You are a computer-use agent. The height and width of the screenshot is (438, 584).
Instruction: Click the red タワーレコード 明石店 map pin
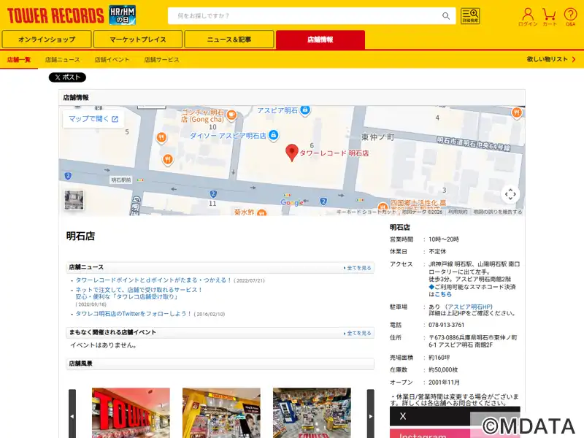[x=292, y=153]
